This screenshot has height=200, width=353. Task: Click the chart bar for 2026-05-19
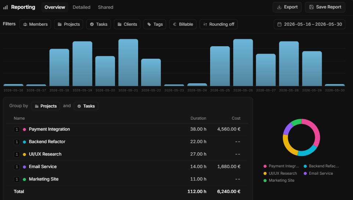pyautogui.click(x=82, y=63)
